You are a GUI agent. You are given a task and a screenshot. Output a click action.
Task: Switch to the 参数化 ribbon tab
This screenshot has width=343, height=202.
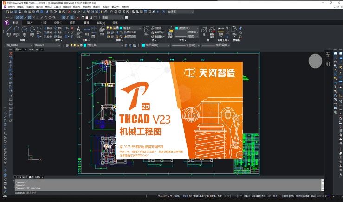point(58,22)
